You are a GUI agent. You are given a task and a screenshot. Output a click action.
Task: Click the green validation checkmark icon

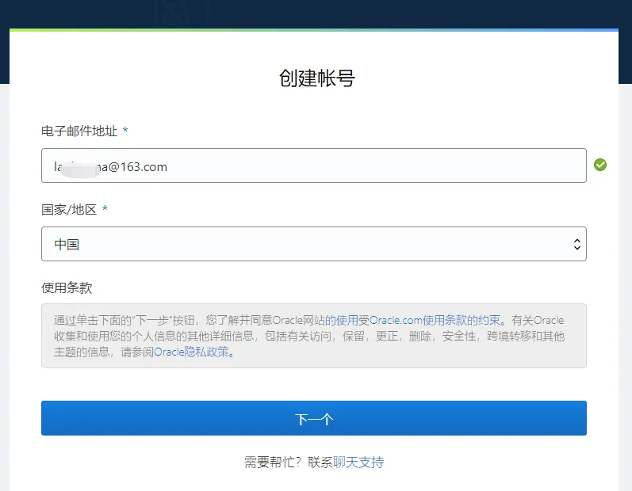[x=600, y=165]
